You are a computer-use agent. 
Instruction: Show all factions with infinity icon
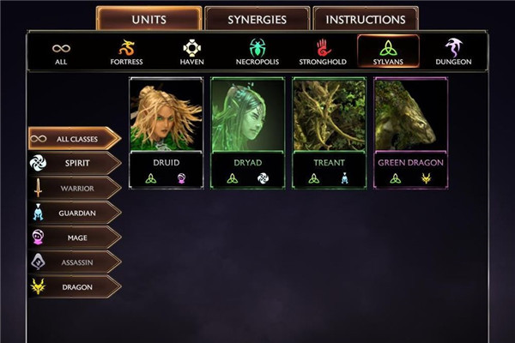click(61, 49)
